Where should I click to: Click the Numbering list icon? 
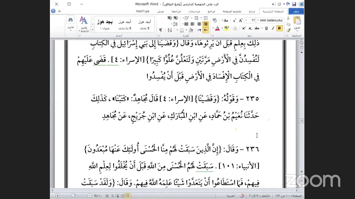tap(196, 18)
